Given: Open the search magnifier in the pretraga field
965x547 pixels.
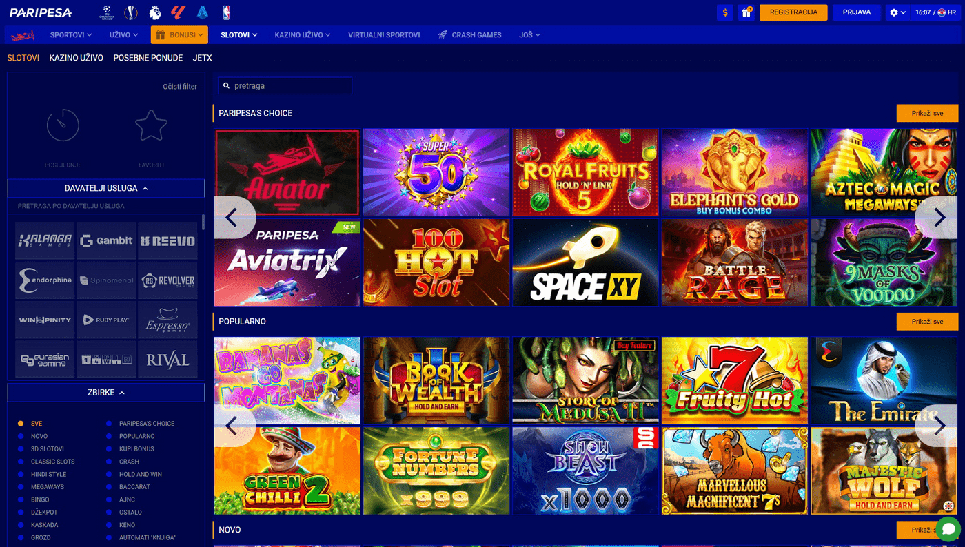Looking at the screenshot, I should coord(225,85).
